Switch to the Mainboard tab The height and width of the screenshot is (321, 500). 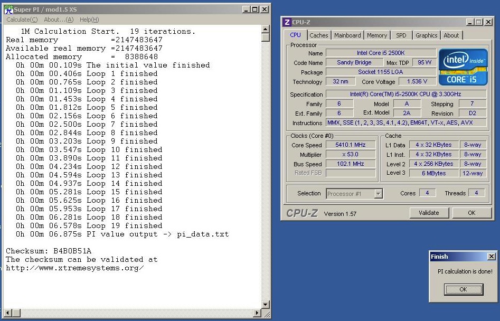click(347, 35)
